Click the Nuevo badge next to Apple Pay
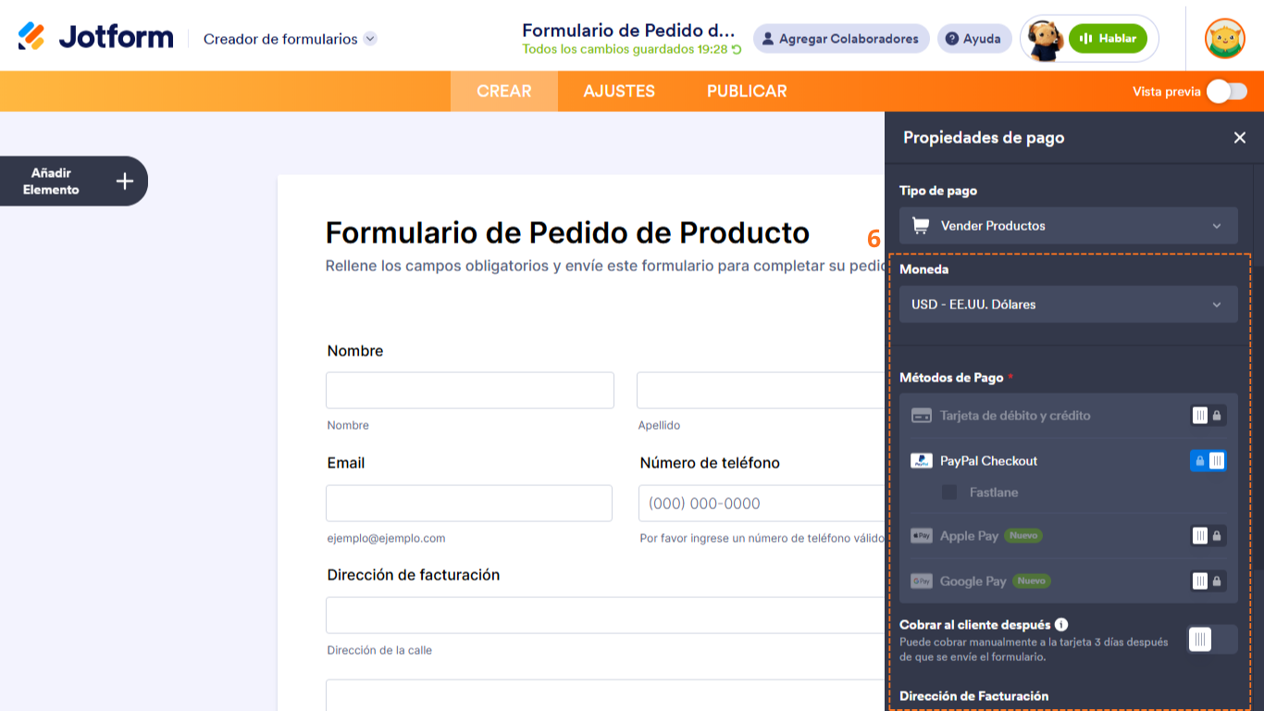 click(1023, 536)
